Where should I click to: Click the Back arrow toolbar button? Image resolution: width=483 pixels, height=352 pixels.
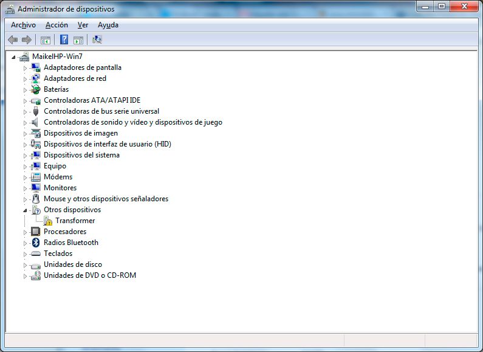tap(13, 40)
